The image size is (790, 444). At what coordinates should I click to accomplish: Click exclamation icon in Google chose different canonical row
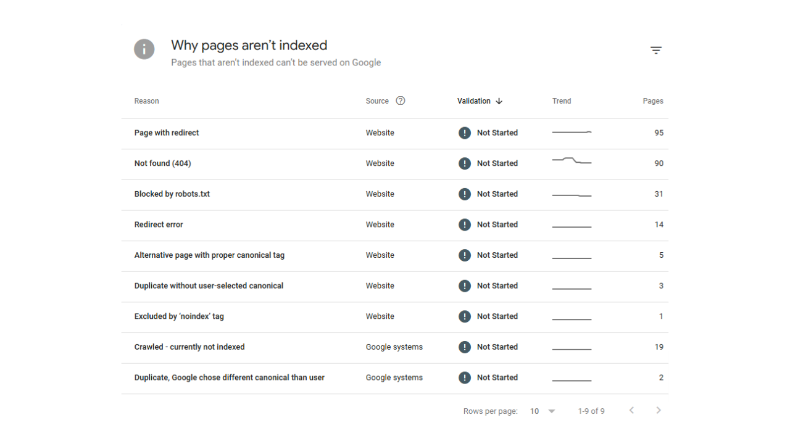pyautogui.click(x=465, y=377)
